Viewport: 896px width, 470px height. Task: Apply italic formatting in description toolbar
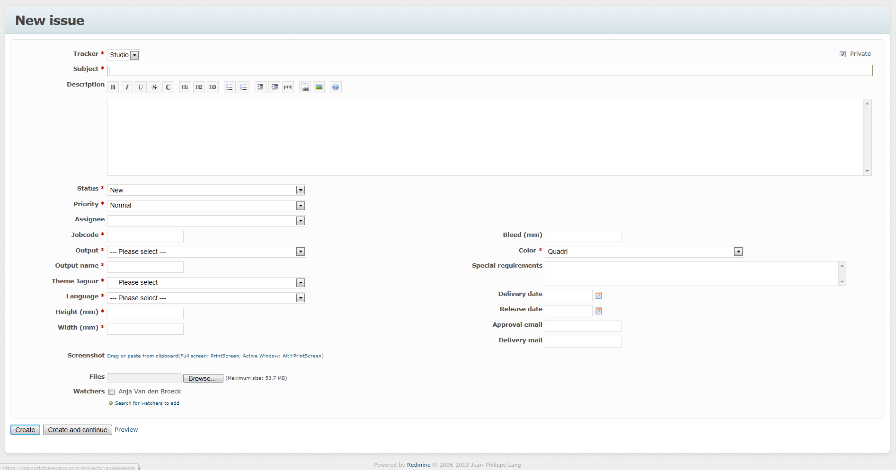coord(126,87)
